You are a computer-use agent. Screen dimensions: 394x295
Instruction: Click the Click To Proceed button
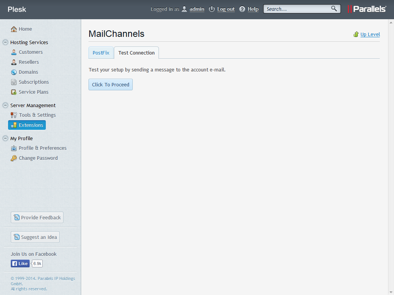point(110,85)
